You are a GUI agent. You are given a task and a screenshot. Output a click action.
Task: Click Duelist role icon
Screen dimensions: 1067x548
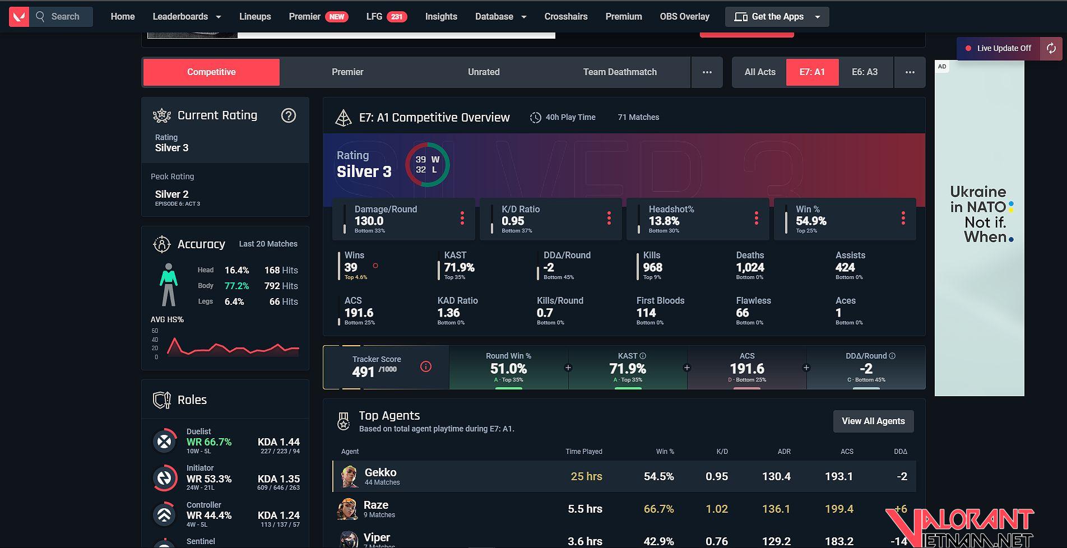[165, 442]
